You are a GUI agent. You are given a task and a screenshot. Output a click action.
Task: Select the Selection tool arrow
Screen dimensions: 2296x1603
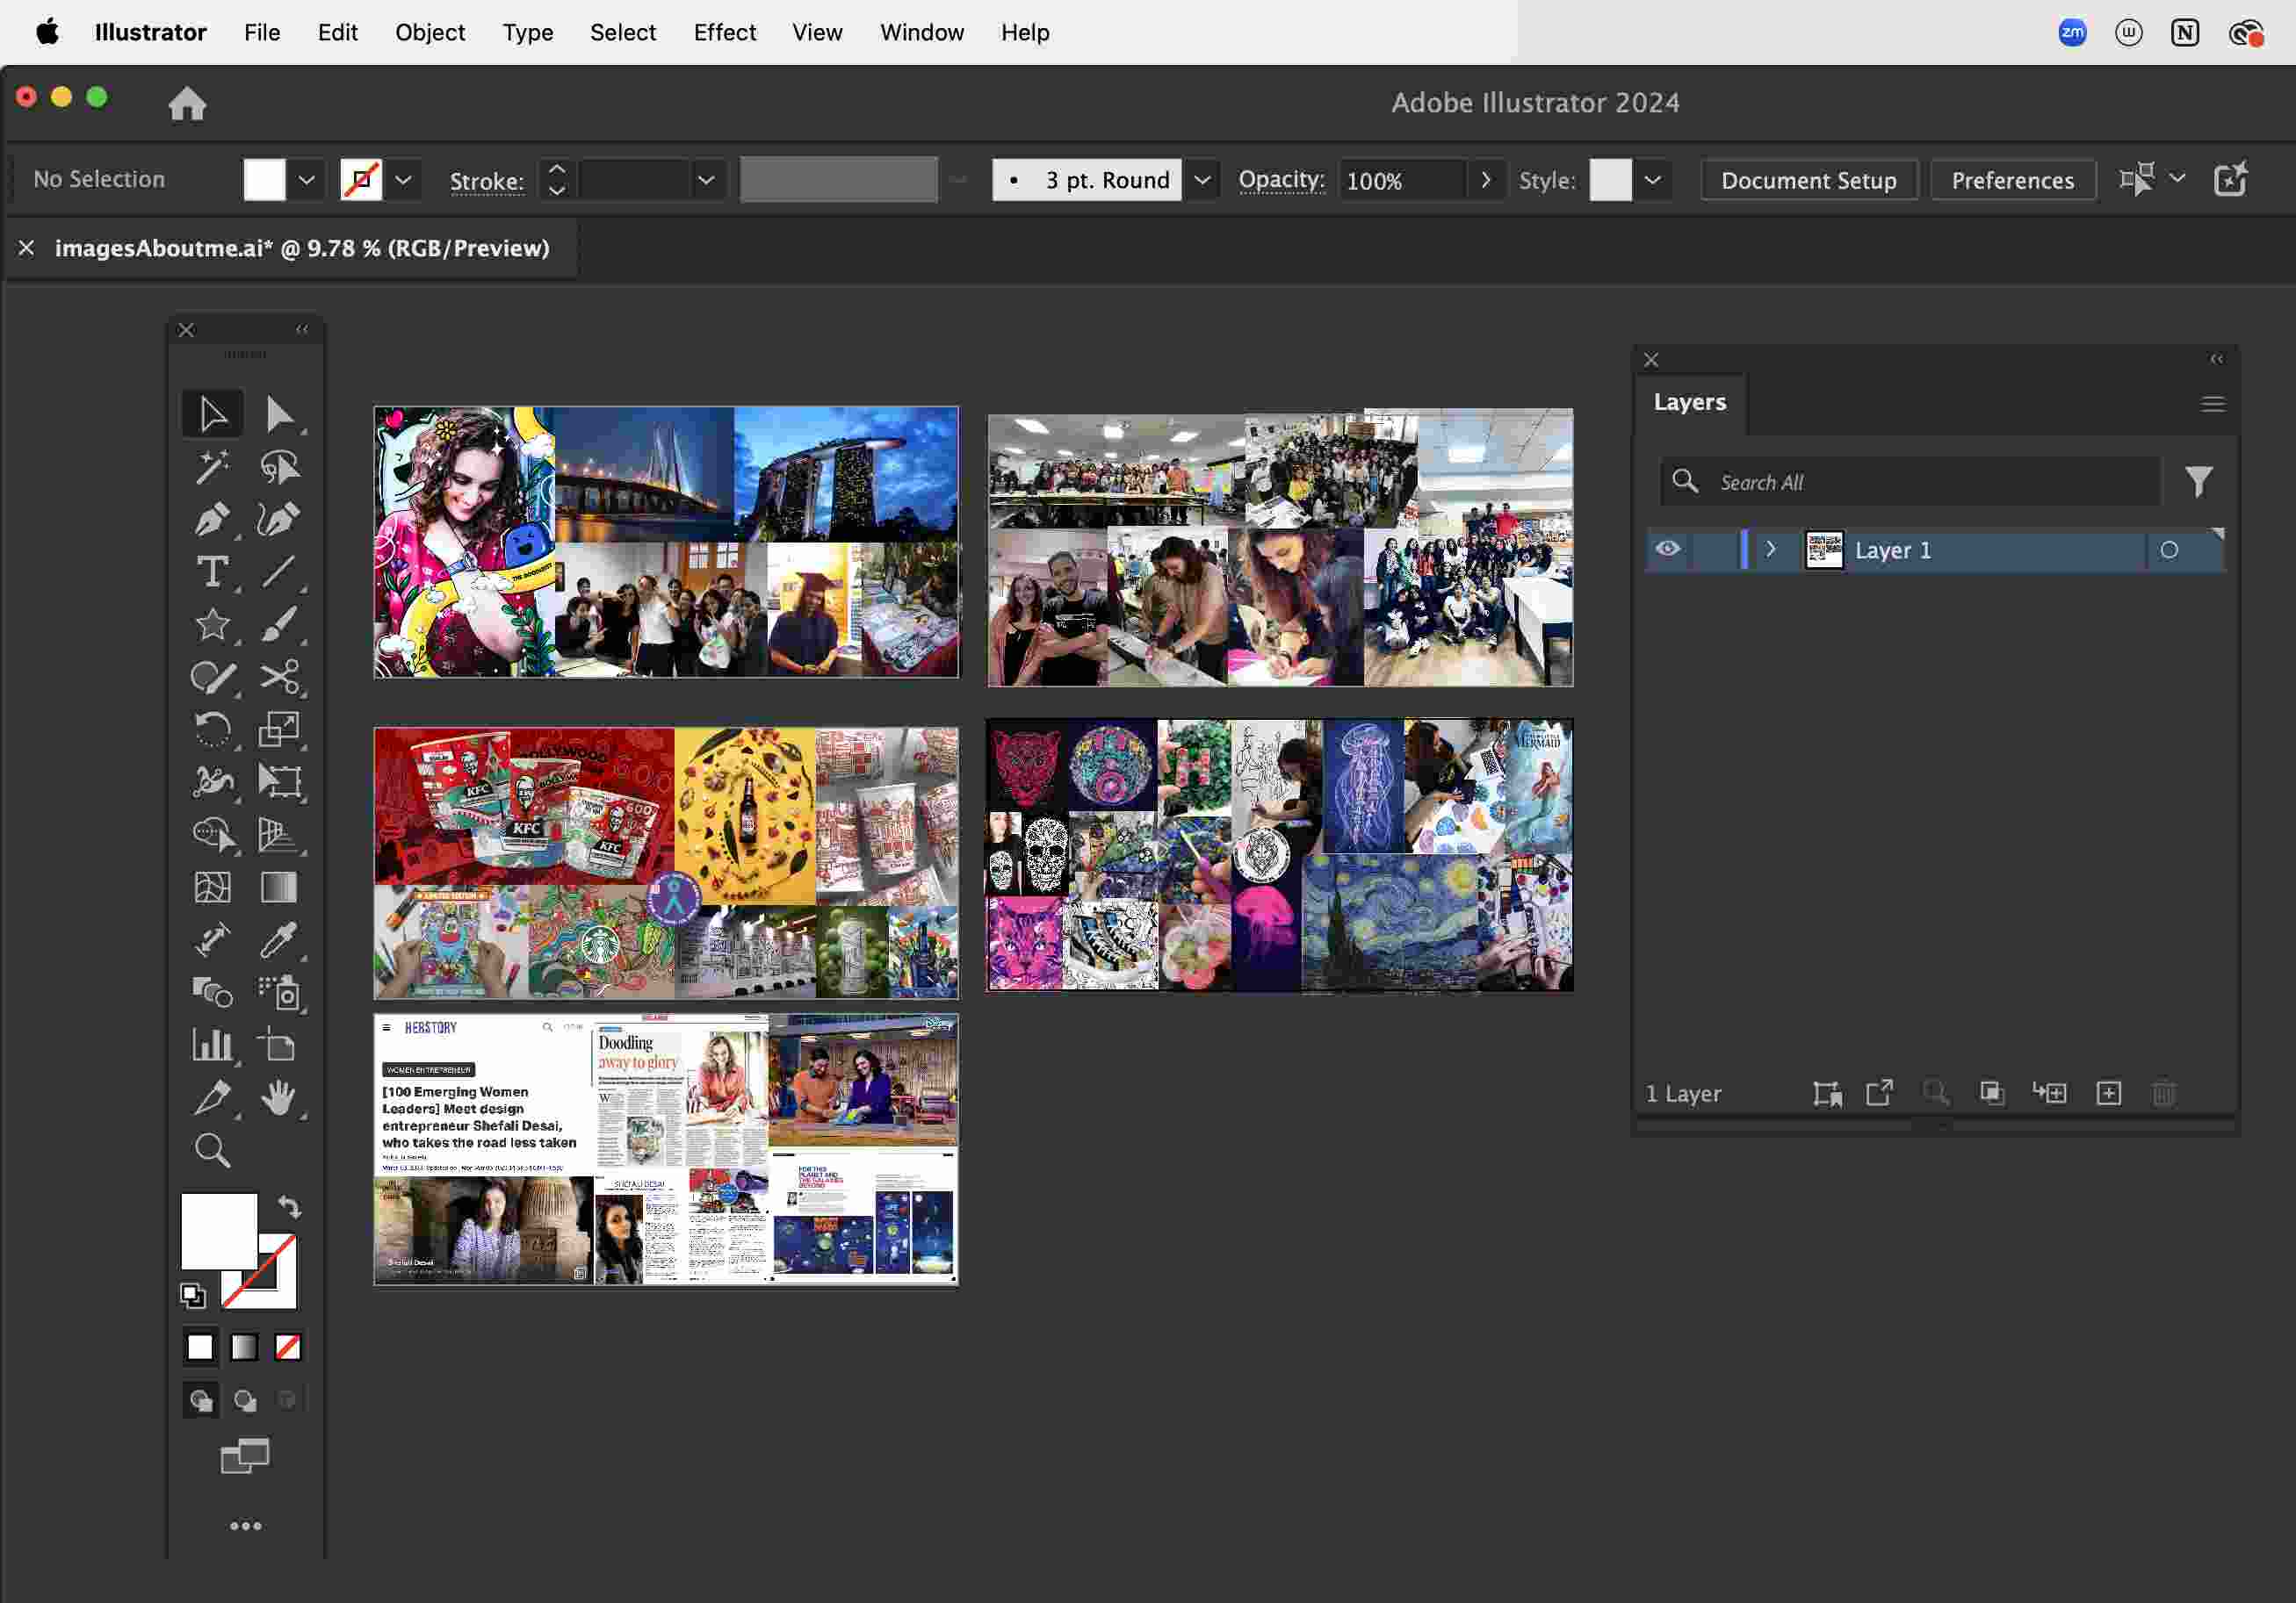212,413
